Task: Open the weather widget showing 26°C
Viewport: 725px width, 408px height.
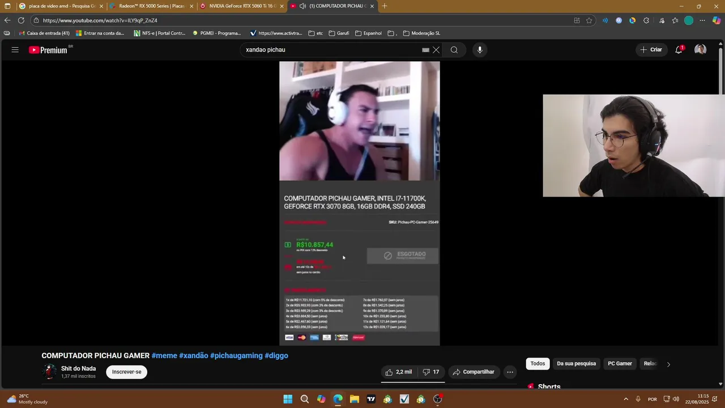Action: (x=27, y=399)
